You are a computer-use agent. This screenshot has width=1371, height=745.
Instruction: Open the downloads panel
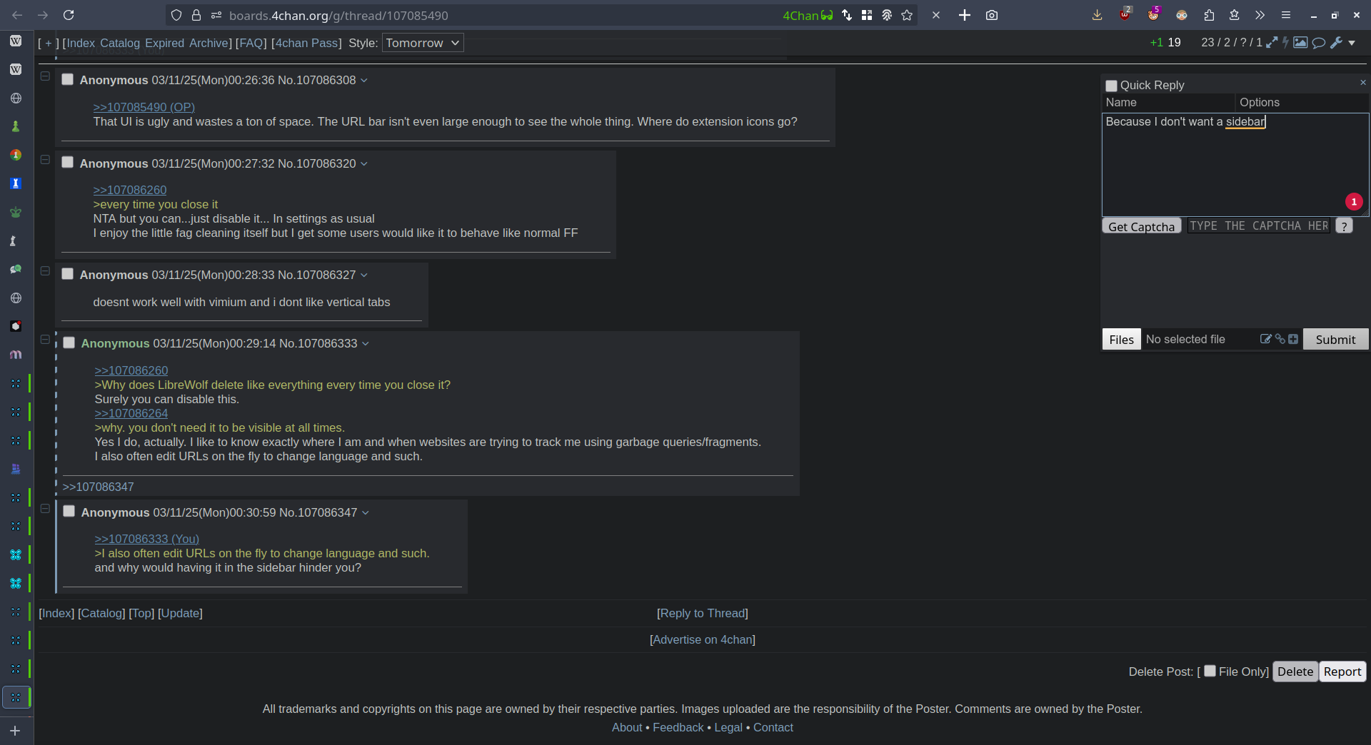1098,15
